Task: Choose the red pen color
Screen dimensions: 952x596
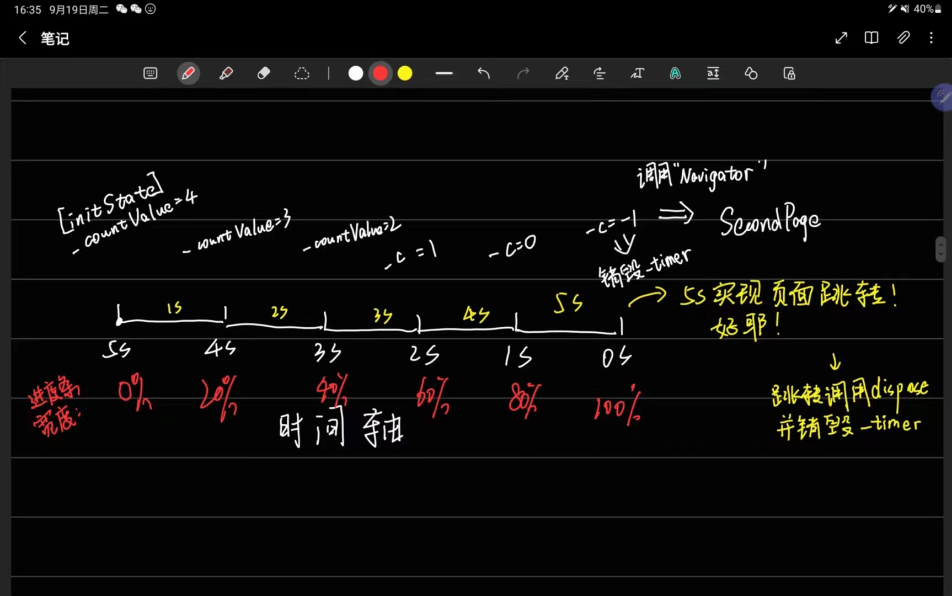Action: tap(381, 73)
